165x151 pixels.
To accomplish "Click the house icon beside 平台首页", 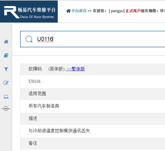I will pos(68,11).
